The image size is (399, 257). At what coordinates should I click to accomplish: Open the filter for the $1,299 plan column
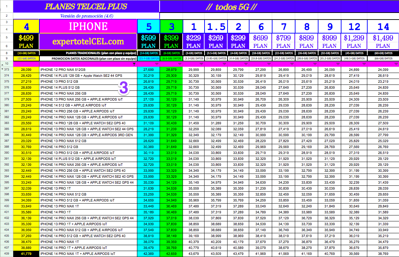[x=364, y=64]
